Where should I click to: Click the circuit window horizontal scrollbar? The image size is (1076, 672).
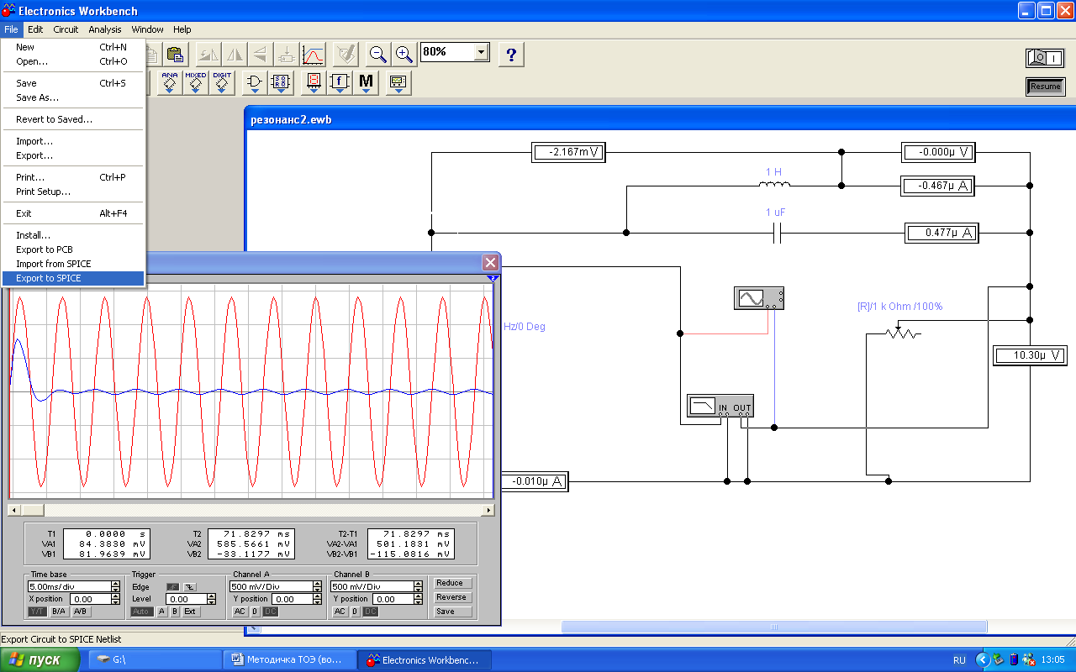[773, 627]
